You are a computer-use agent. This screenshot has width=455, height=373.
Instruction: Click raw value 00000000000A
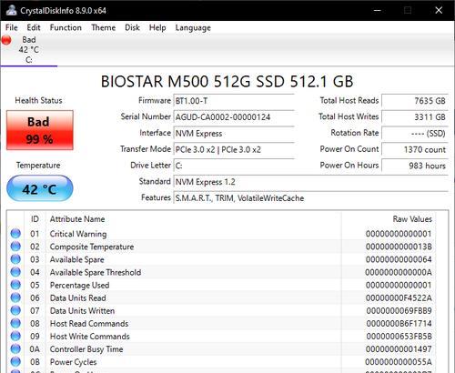[x=399, y=272]
